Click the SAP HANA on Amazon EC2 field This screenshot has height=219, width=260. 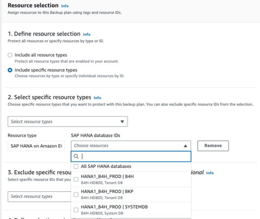tap(36, 146)
